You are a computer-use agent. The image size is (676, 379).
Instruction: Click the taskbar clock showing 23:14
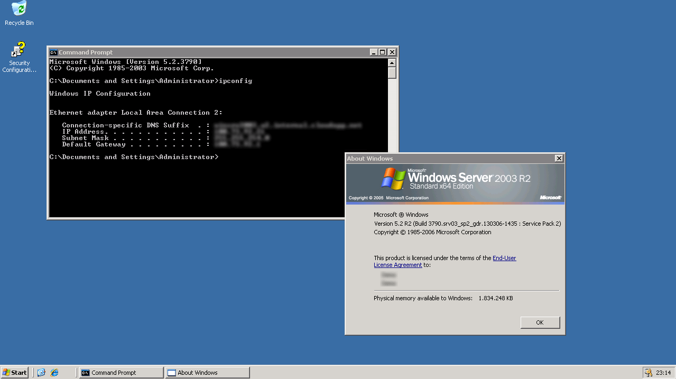[663, 373]
